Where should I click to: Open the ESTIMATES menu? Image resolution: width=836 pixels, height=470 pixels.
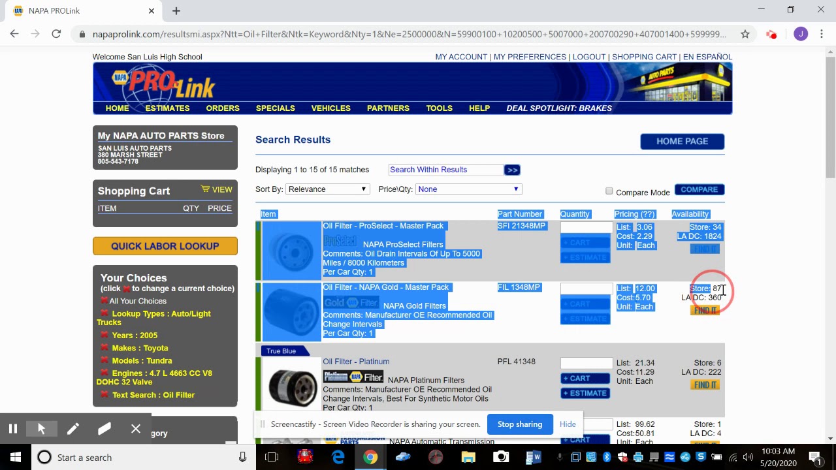point(167,108)
